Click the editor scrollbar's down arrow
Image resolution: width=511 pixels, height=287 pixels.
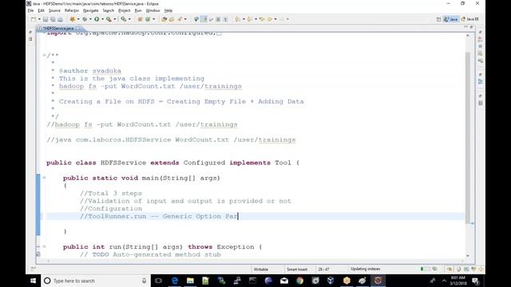(468, 256)
